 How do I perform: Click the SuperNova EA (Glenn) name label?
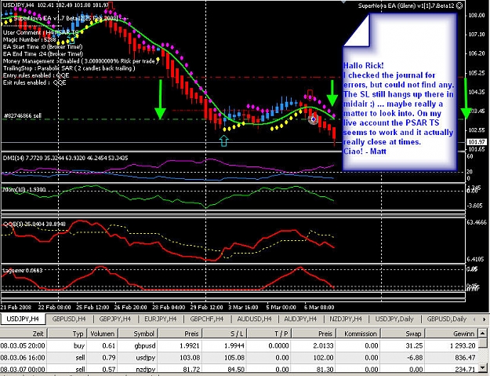[406, 6]
